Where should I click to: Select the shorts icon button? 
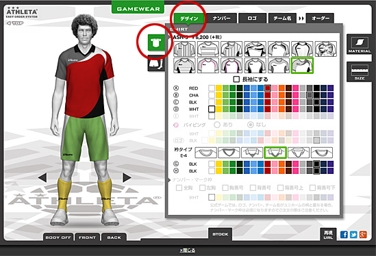click(156, 63)
